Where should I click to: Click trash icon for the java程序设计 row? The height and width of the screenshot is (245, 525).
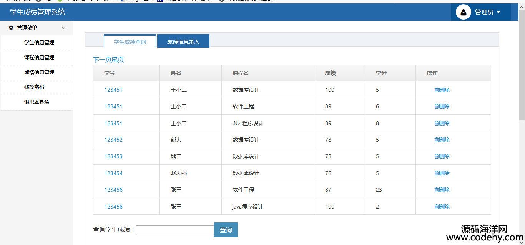[x=436, y=207]
